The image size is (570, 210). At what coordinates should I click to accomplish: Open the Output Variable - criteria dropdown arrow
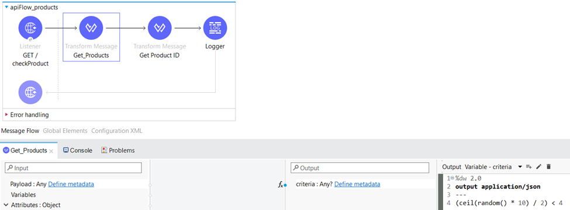520,167
